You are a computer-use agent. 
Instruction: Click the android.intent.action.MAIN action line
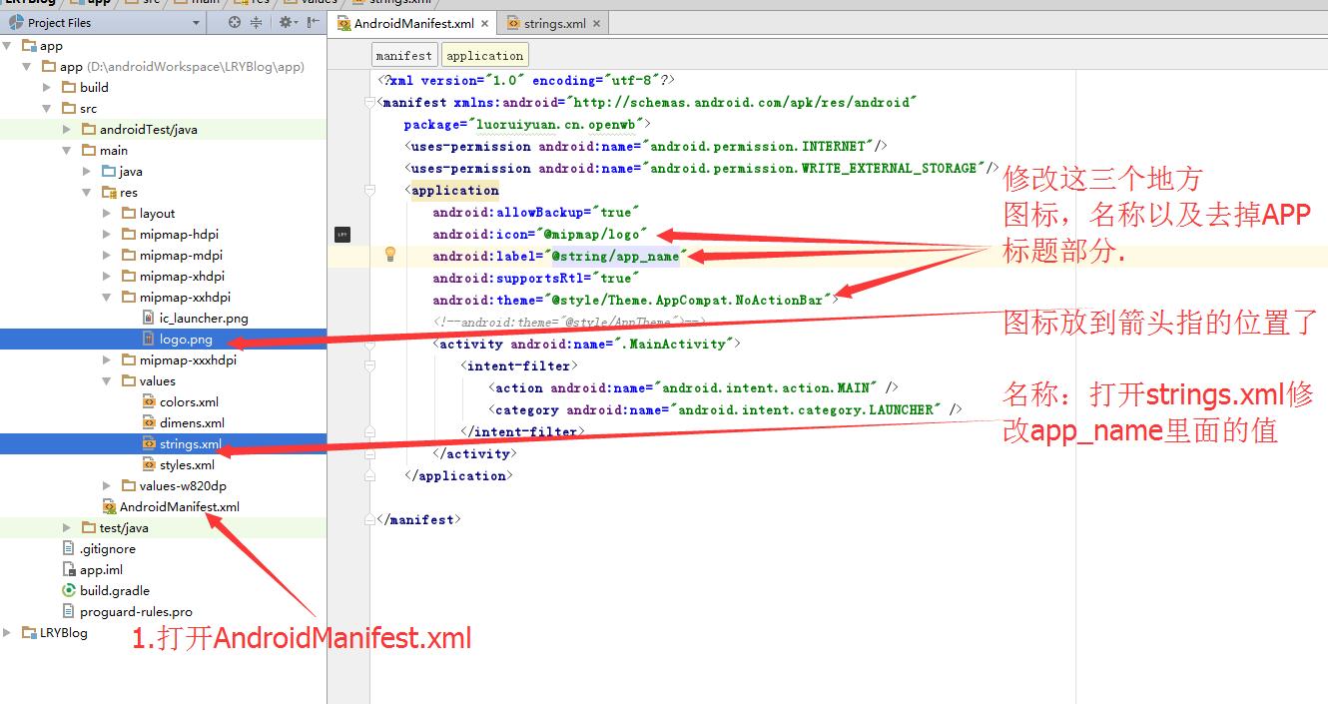[x=694, y=387]
